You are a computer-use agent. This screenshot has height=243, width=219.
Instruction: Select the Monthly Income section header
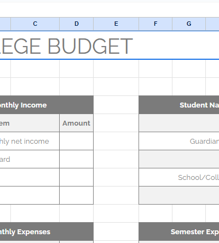pyautogui.click(x=47, y=105)
